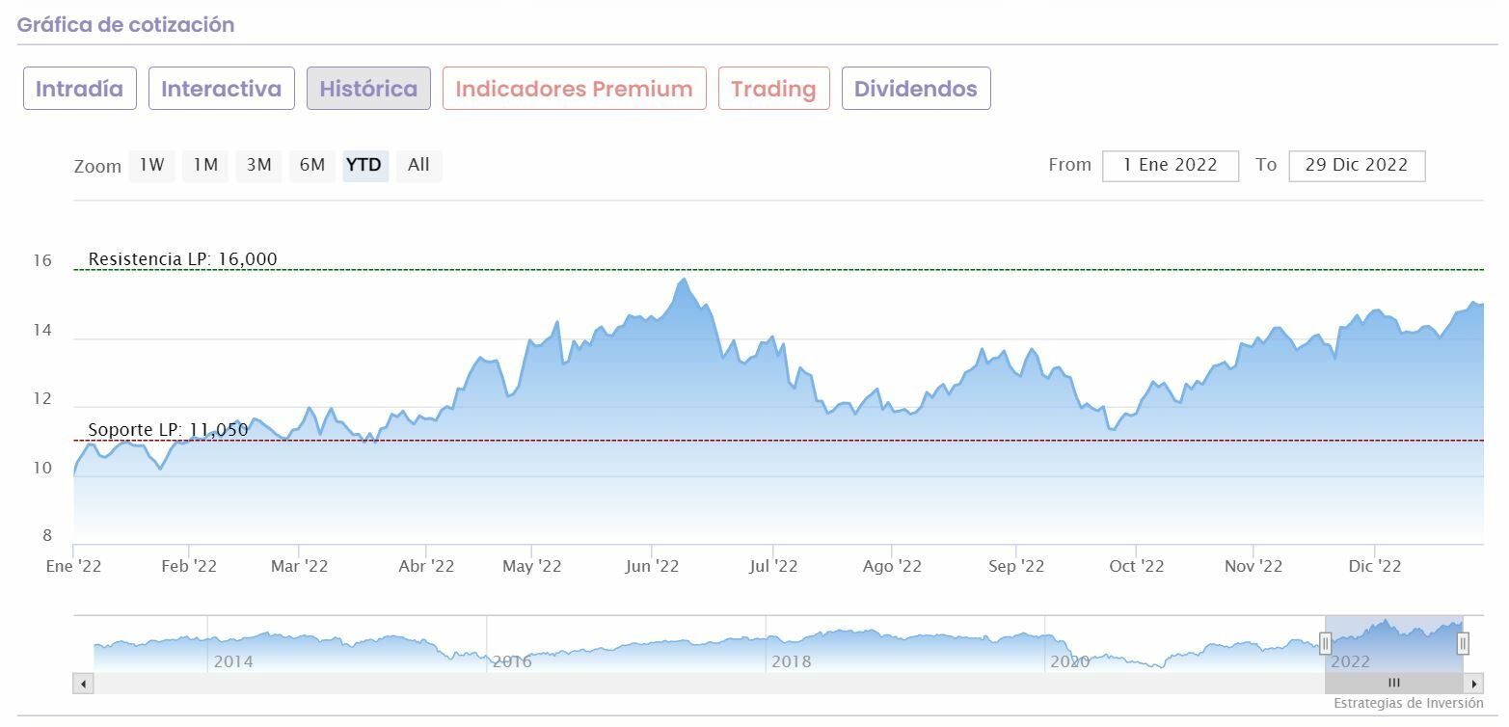
Task: Show the All time zoom range
Action: [418, 165]
